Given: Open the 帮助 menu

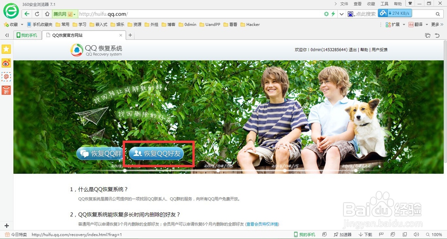Looking at the screenshot, I should point(398,4).
